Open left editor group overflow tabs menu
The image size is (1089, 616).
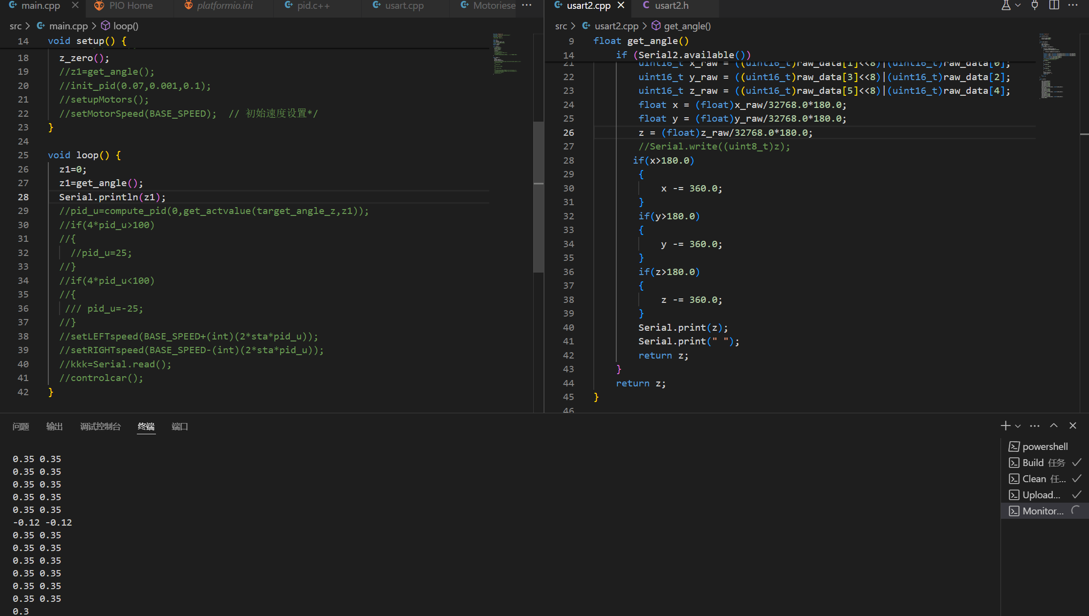[x=526, y=5]
